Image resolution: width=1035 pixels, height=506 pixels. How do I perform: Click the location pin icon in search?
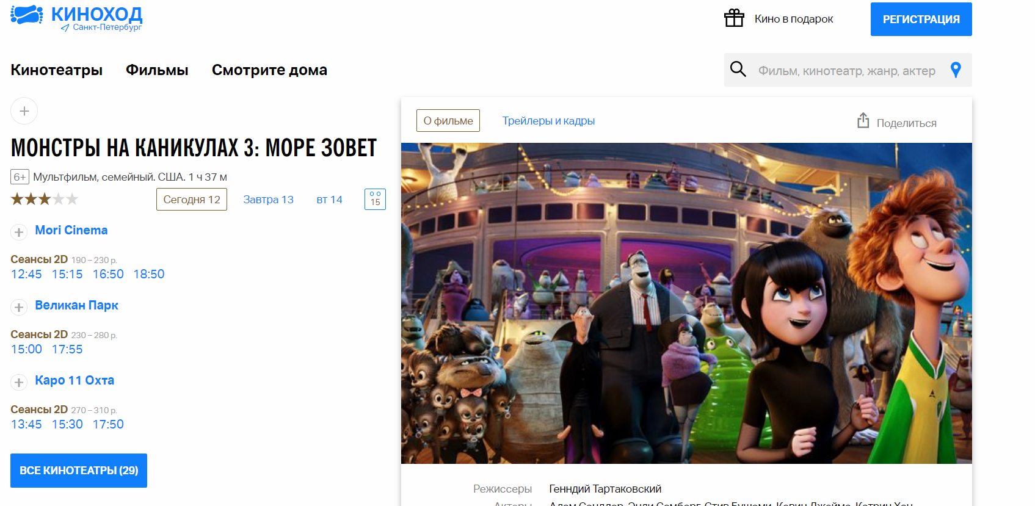point(956,70)
